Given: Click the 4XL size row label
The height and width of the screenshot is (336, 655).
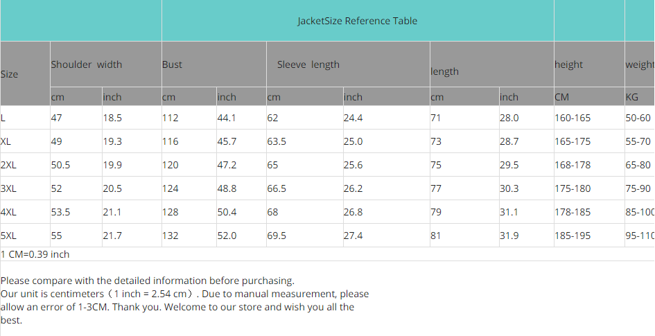Looking at the screenshot, I should tap(8, 212).
